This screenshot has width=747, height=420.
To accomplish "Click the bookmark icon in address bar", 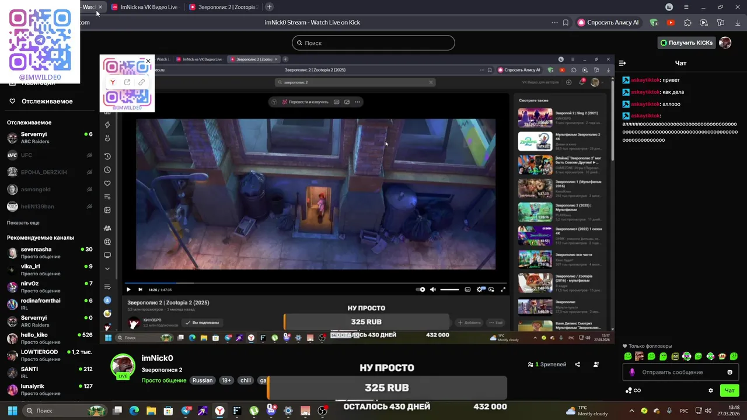I will [x=566, y=23].
